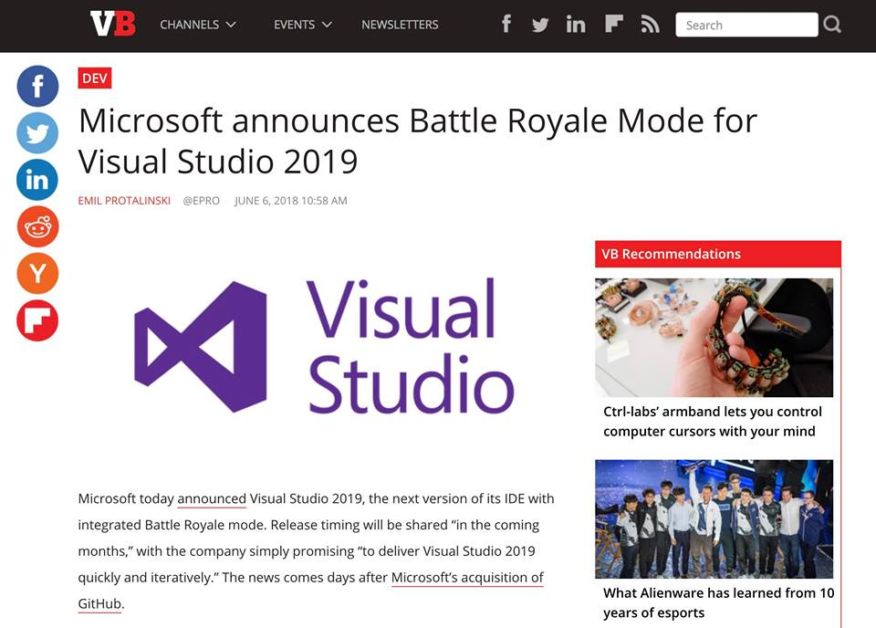This screenshot has width=876, height=628.
Task: Follow the 'announced' link in article
Action: tap(212, 498)
